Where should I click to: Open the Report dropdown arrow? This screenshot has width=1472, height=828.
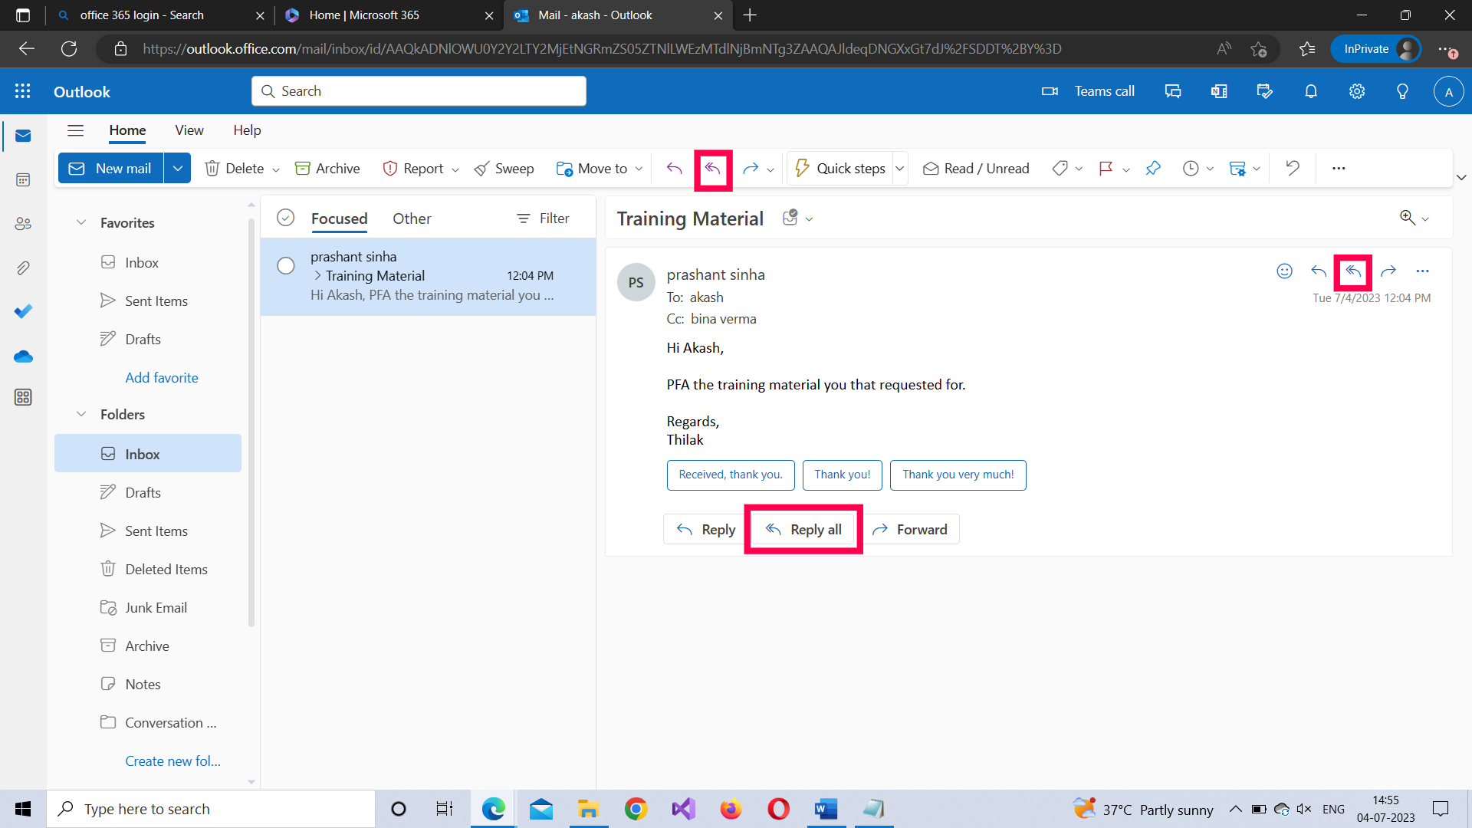[x=455, y=169]
